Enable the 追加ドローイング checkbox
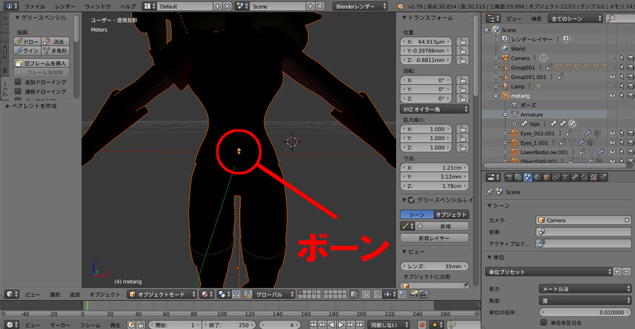This screenshot has width=635, height=329. coord(18,83)
